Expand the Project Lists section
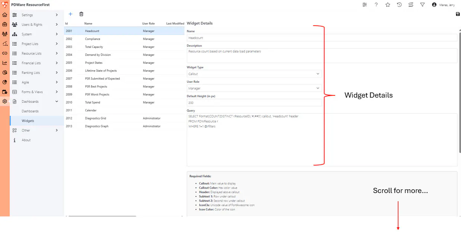 [x=37, y=44]
